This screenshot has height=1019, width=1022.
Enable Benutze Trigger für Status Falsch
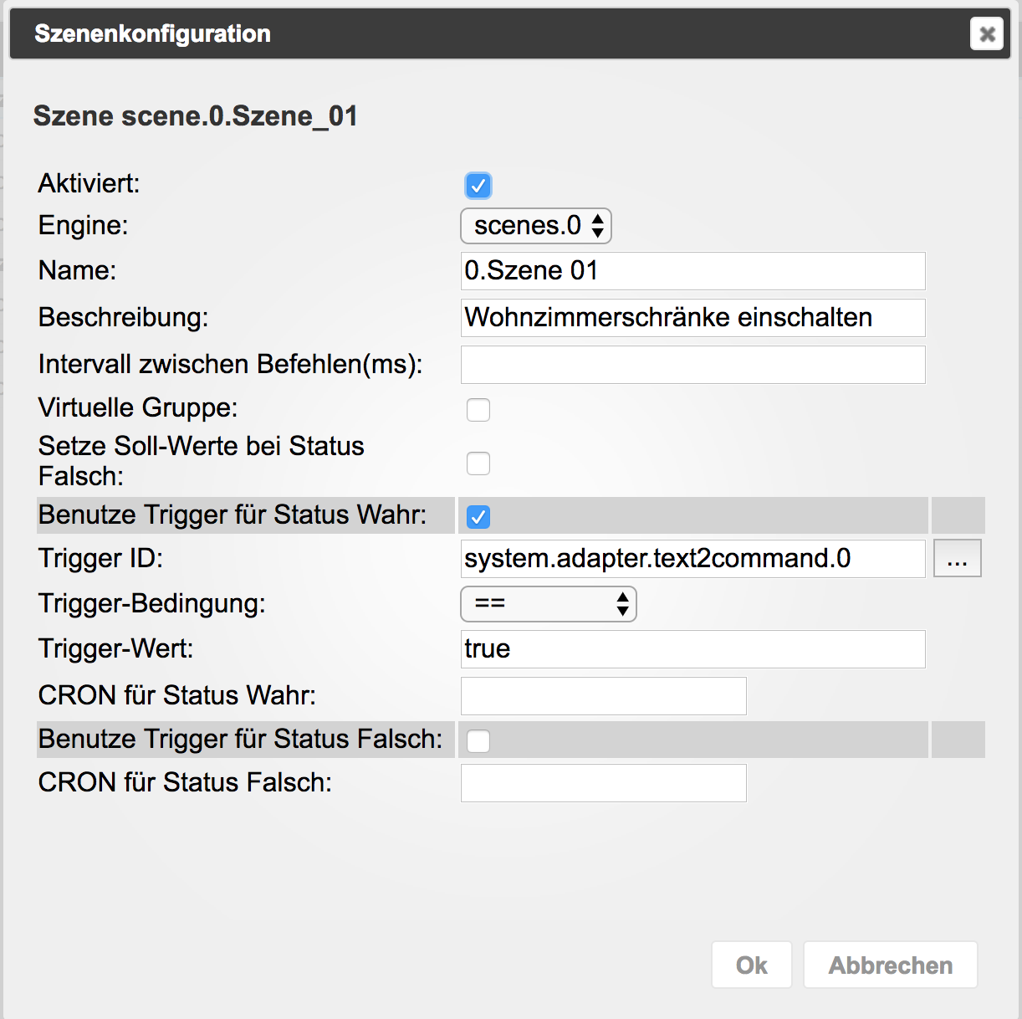click(478, 741)
